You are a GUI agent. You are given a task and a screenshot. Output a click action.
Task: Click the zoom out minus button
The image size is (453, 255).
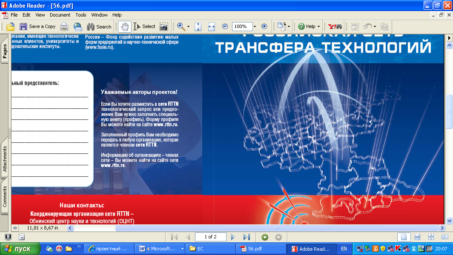click(225, 26)
